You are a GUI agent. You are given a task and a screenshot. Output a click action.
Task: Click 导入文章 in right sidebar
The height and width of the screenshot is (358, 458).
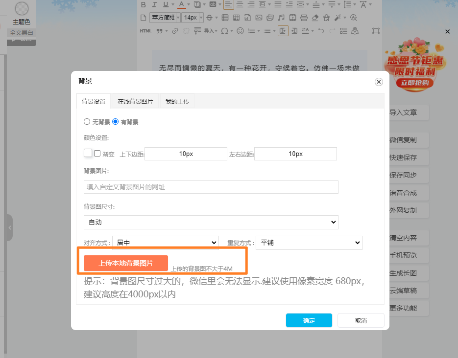tap(409, 112)
